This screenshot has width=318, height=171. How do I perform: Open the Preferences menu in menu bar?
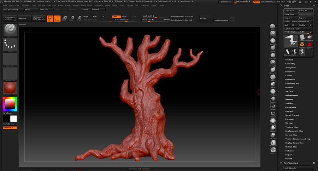click(98, 6)
